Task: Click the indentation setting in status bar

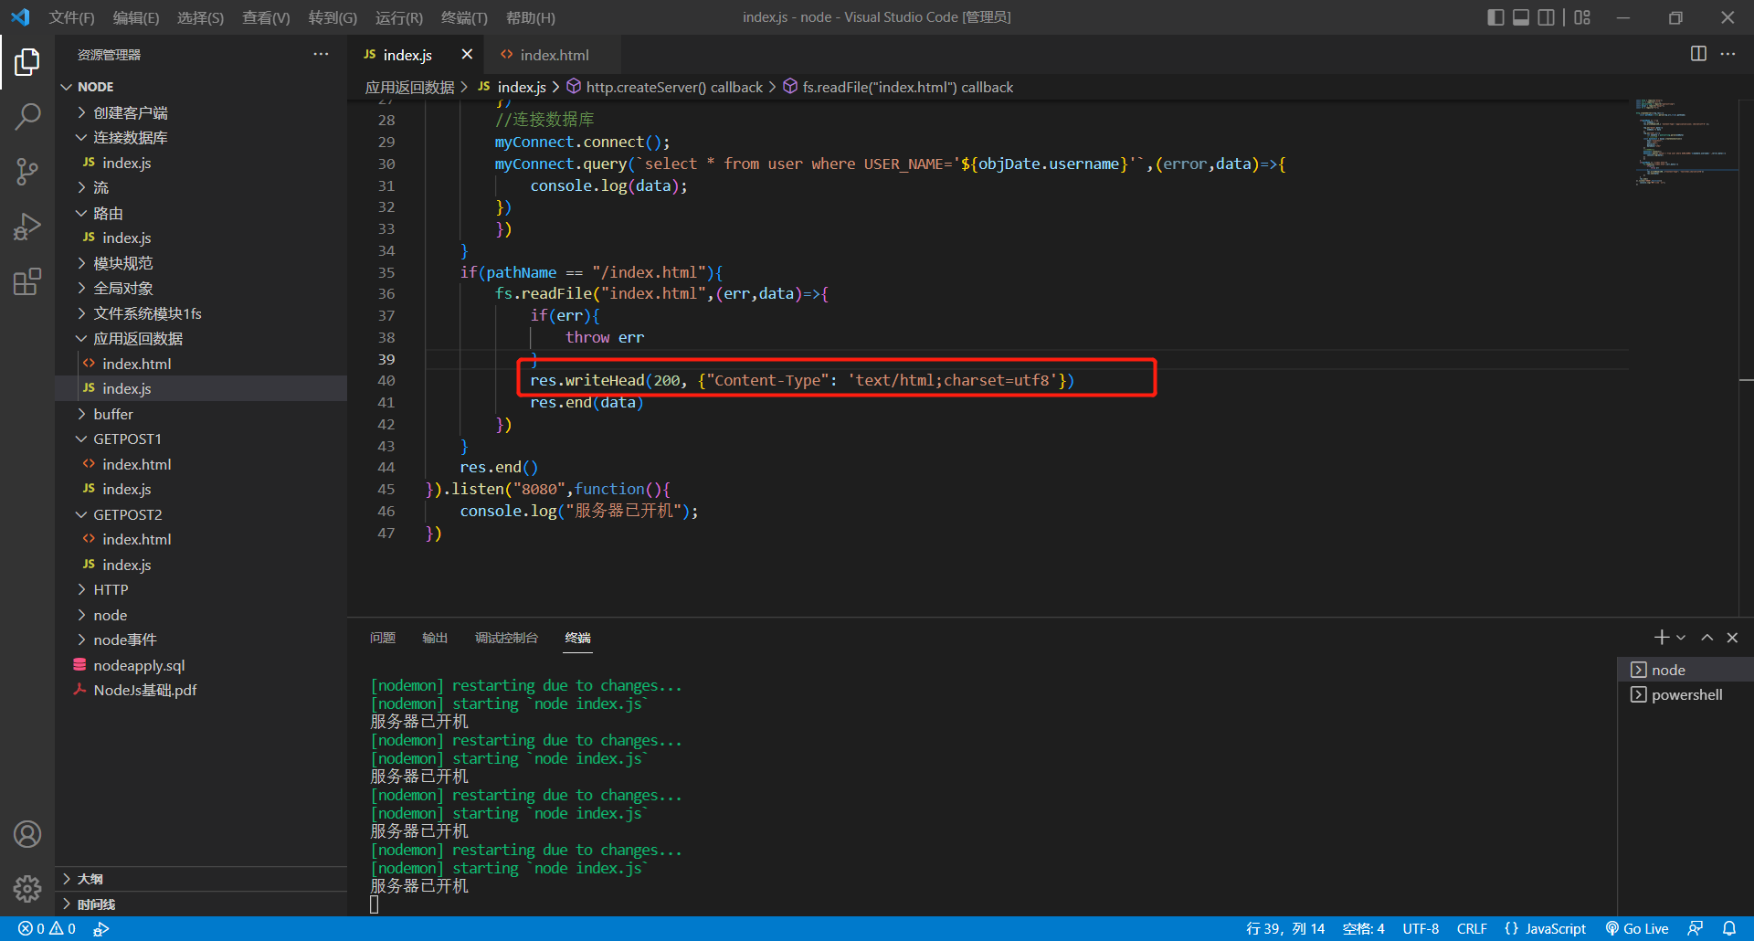Action: 1363,928
